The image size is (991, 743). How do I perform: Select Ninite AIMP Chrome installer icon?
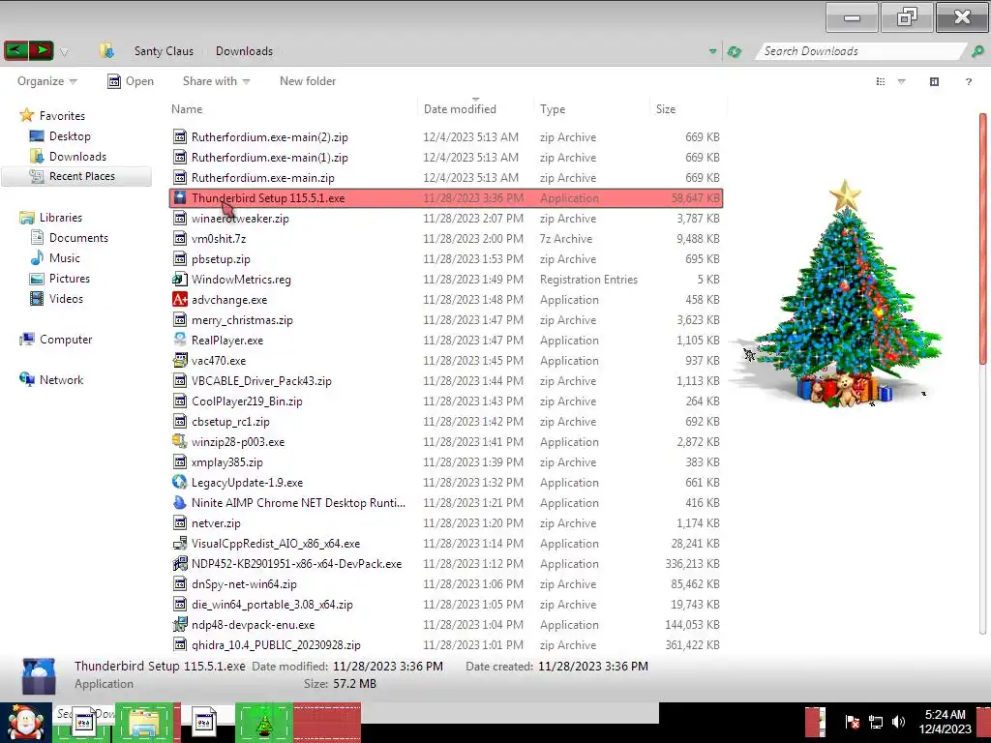coord(180,503)
